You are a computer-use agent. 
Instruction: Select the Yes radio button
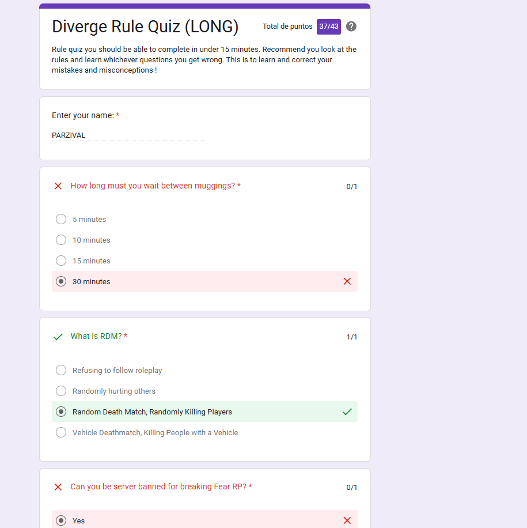61,521
